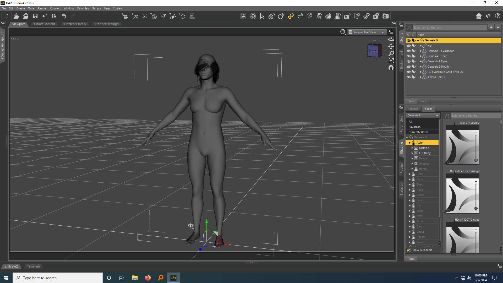Add a new spotlight via toolbar

point(163,16)
